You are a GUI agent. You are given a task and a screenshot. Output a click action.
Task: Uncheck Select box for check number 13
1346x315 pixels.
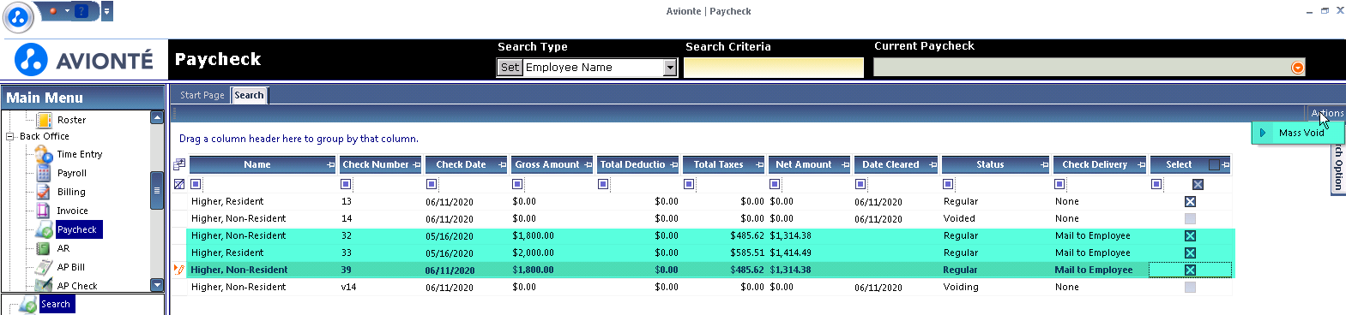pos(1190,201)
